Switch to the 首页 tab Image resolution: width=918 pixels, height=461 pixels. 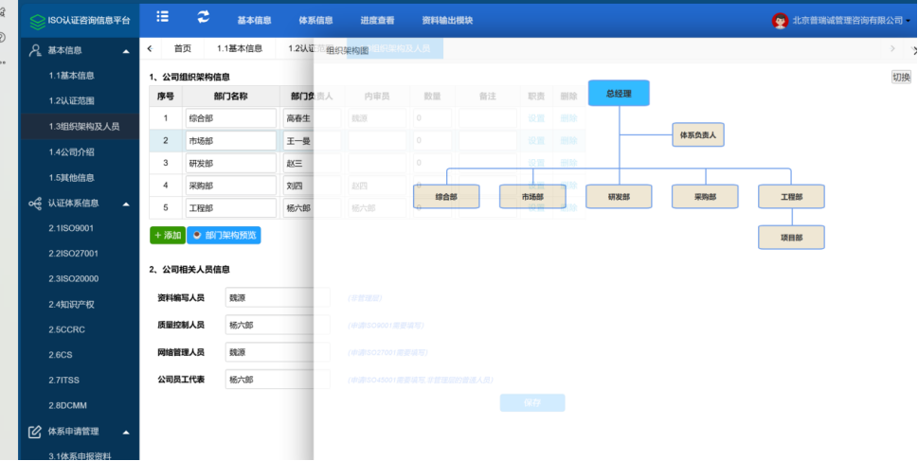[183, 48]
